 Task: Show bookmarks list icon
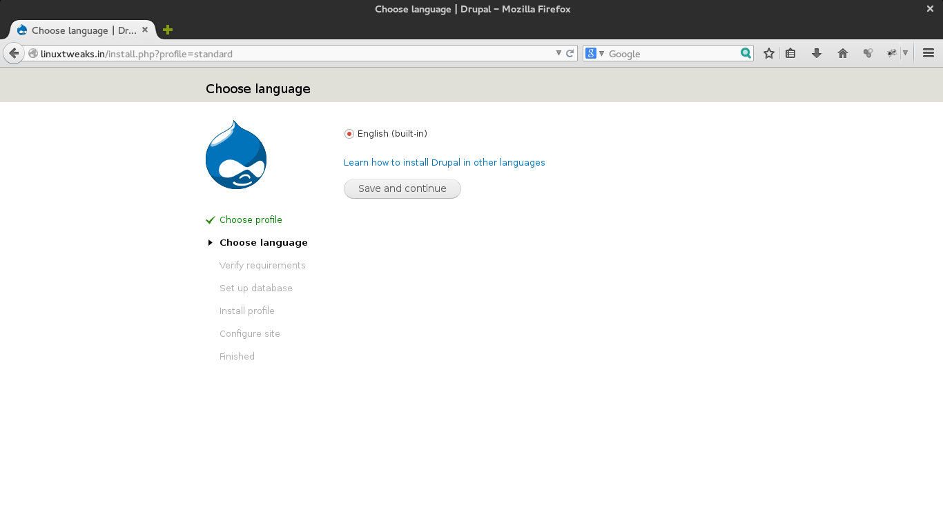(791, 53)
